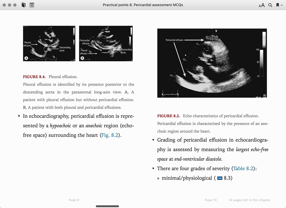Bookmark the current page
286x208 pixels.
[277, 5]
